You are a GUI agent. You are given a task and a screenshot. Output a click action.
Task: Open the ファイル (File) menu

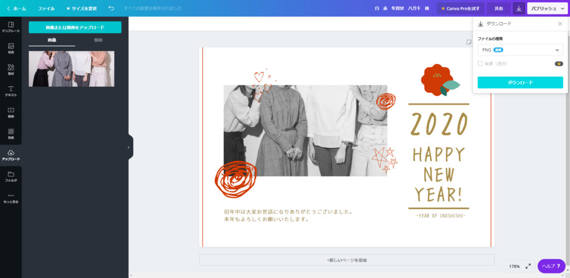pos(46,8)
